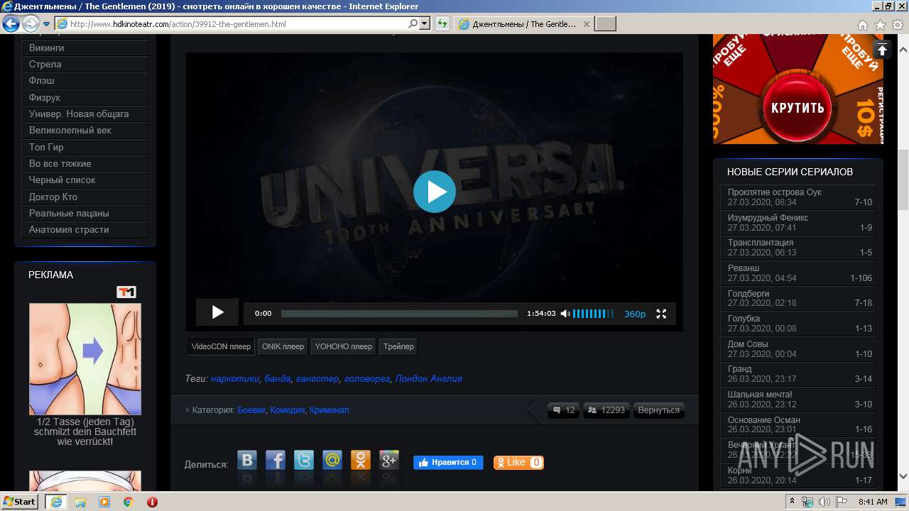Enter fullscreen with the player expand icon
The image size is (909, 511).
point(661,314)
